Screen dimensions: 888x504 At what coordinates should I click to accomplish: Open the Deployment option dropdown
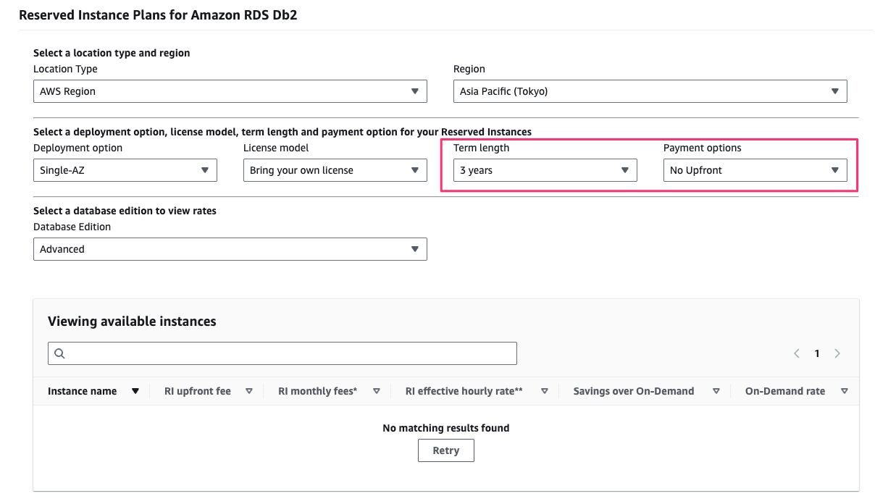pos(125,170)
